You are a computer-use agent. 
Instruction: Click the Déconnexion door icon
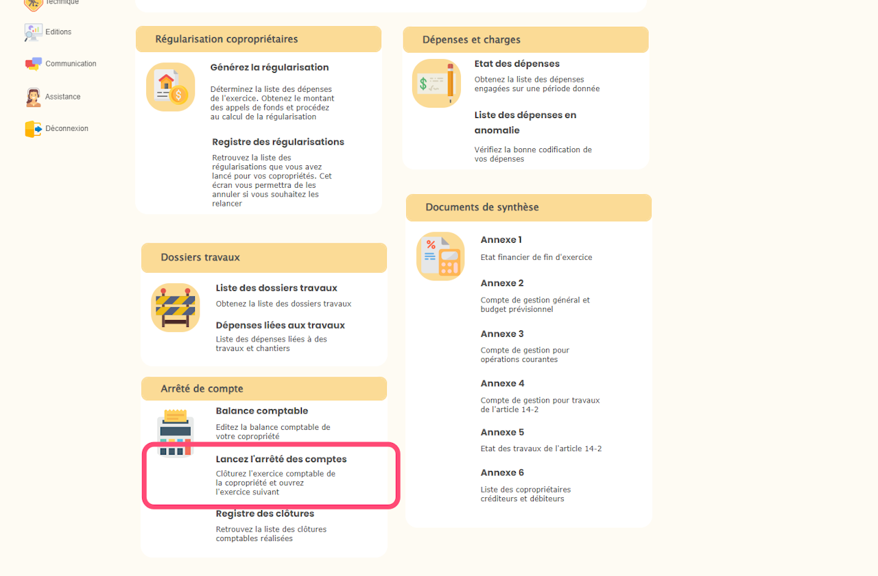tap(33, 129)
